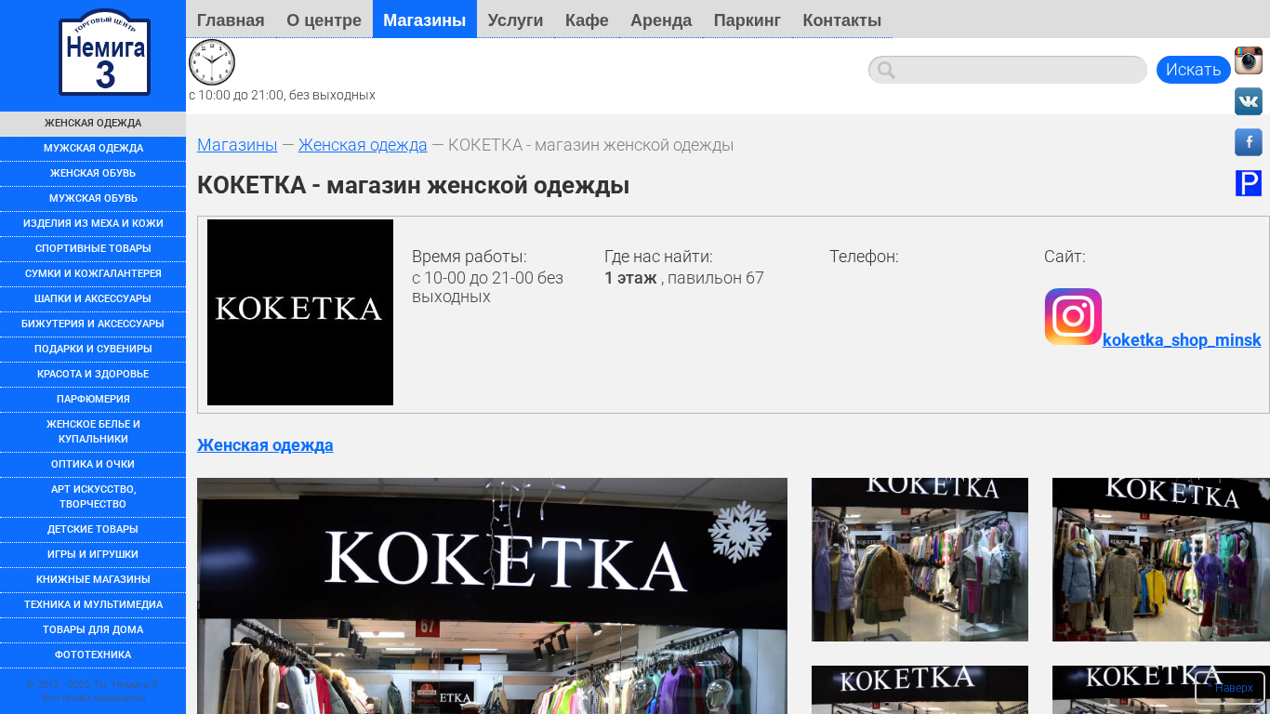1270x714 pixels.
Task: Focus the site search input field
Action: pyautogui.click(x=1008, y=70)
